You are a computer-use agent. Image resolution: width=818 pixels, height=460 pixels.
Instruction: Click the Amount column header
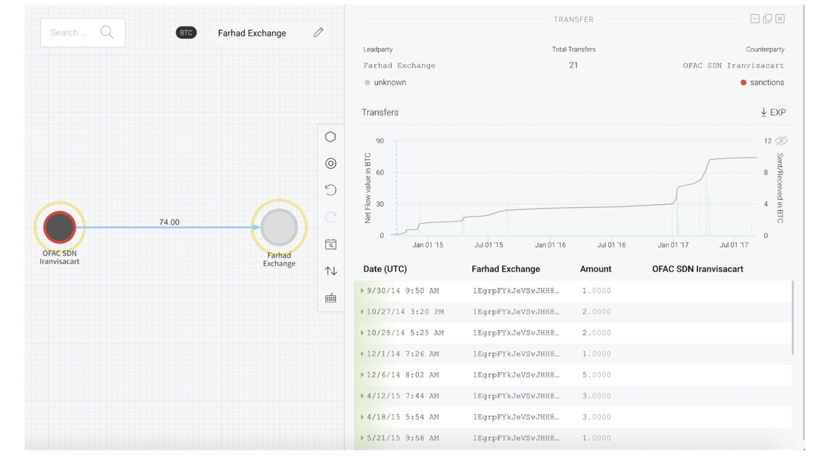tap(596, 269)
